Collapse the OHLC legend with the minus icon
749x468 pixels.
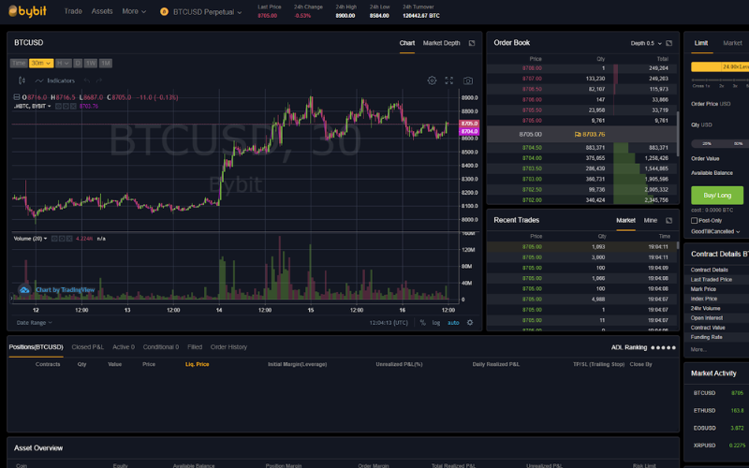17,97
